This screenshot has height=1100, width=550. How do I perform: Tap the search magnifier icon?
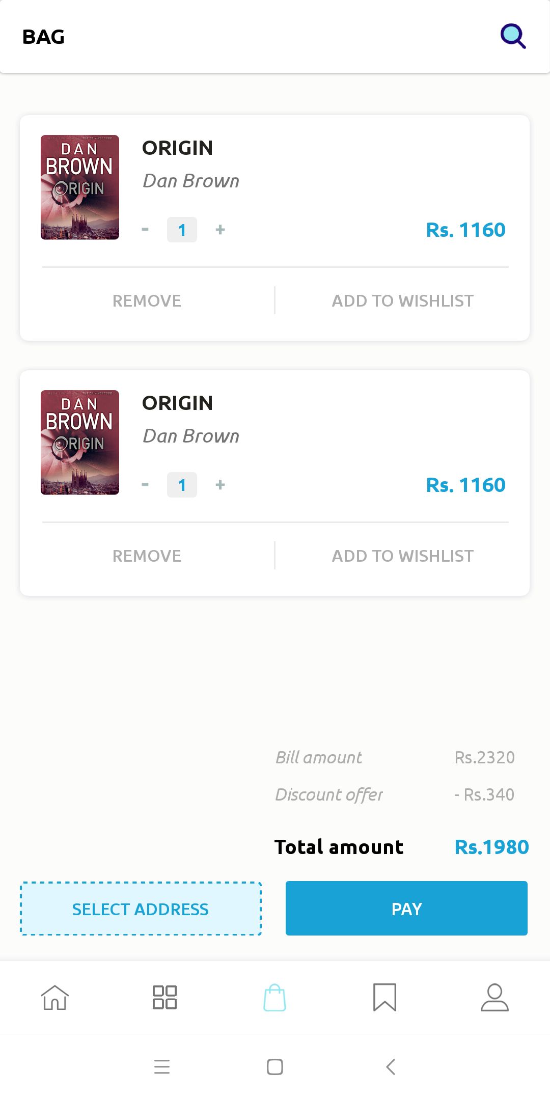point(513,36)
